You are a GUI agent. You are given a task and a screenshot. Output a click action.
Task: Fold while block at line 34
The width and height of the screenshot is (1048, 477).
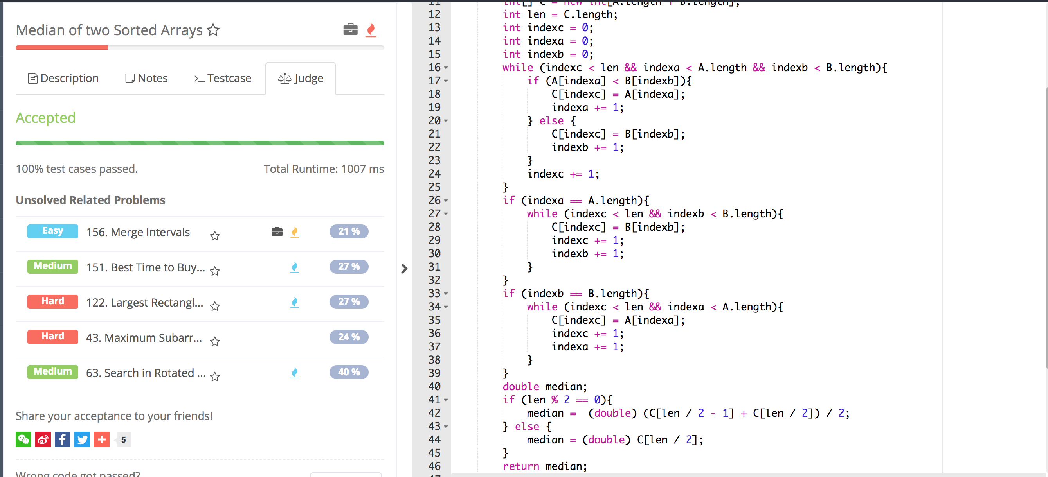(x=446, y=307)
